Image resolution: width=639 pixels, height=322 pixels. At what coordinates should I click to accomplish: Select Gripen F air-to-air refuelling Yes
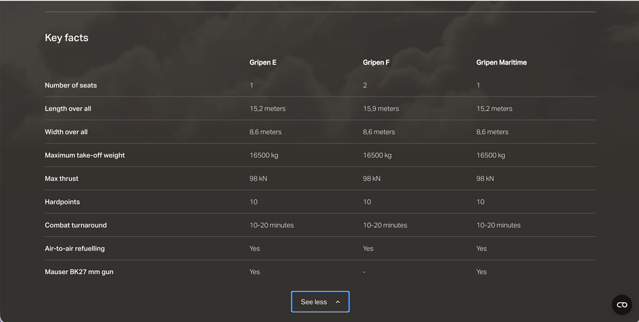click(368, 249)
